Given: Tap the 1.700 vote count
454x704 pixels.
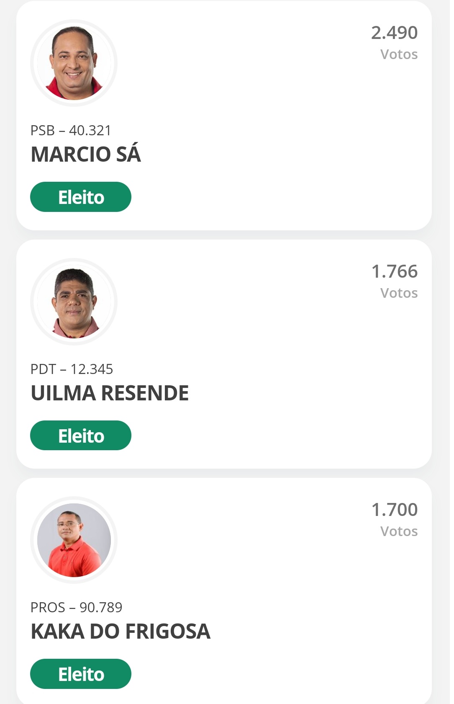Looking at the screenshot, I should 394,510.
